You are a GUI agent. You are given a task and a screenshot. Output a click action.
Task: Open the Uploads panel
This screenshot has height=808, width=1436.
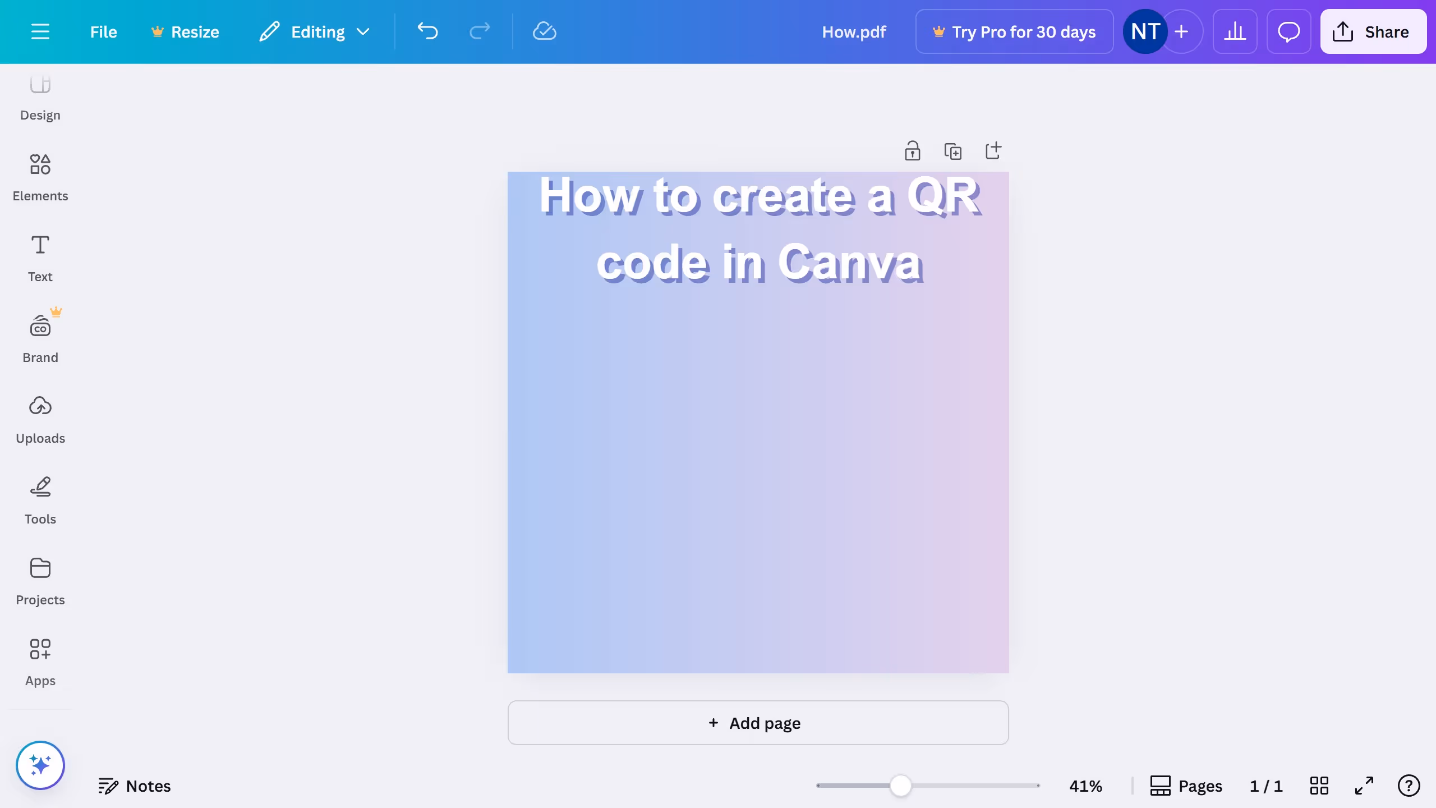40,420
